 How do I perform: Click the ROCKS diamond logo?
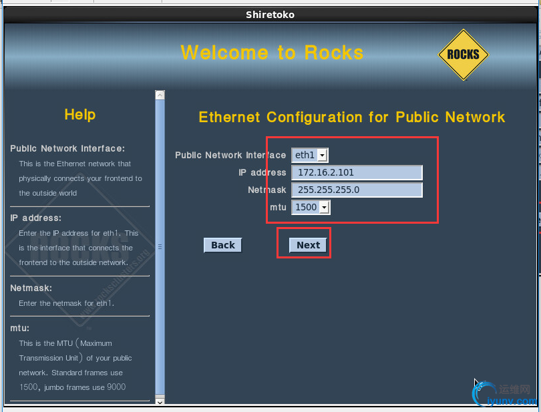[x=463, y=55]
